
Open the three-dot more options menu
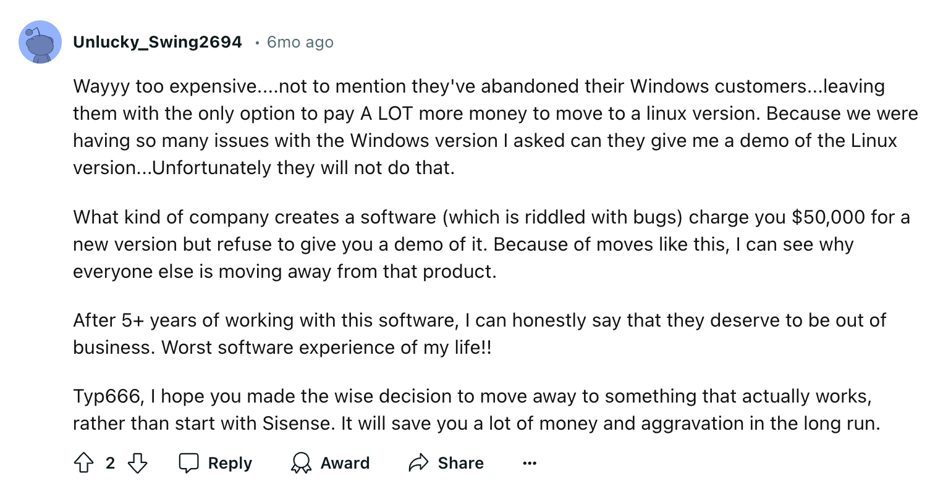point(530,462)
